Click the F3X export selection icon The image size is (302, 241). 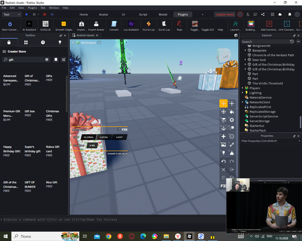(232, 169)
